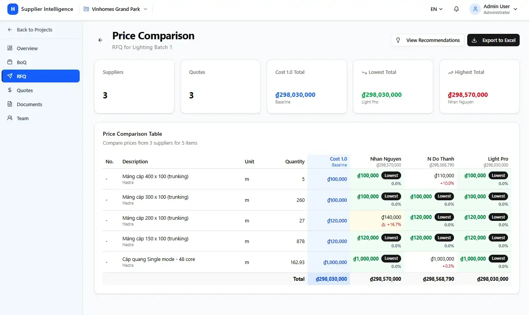Click the BoQ bag icon in sidebar

[10, 62]
